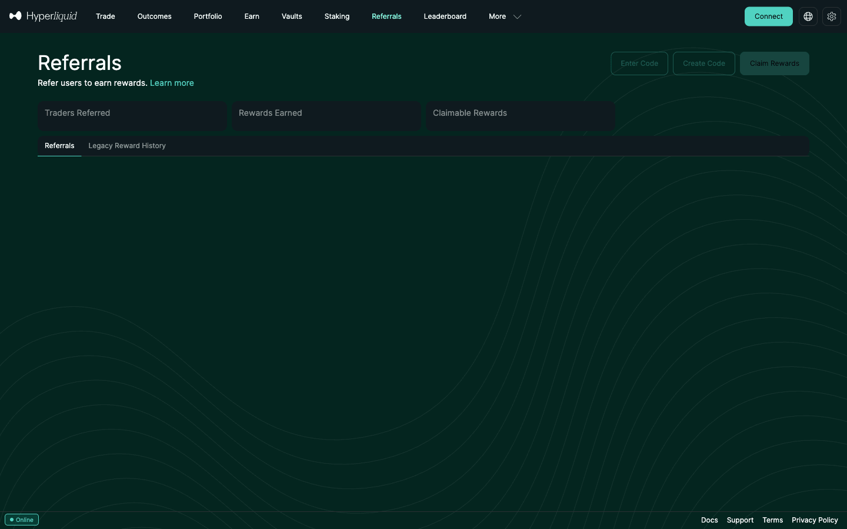Open the Docs footer link
This screenshot has width=847, height=529.
(709, 520)
